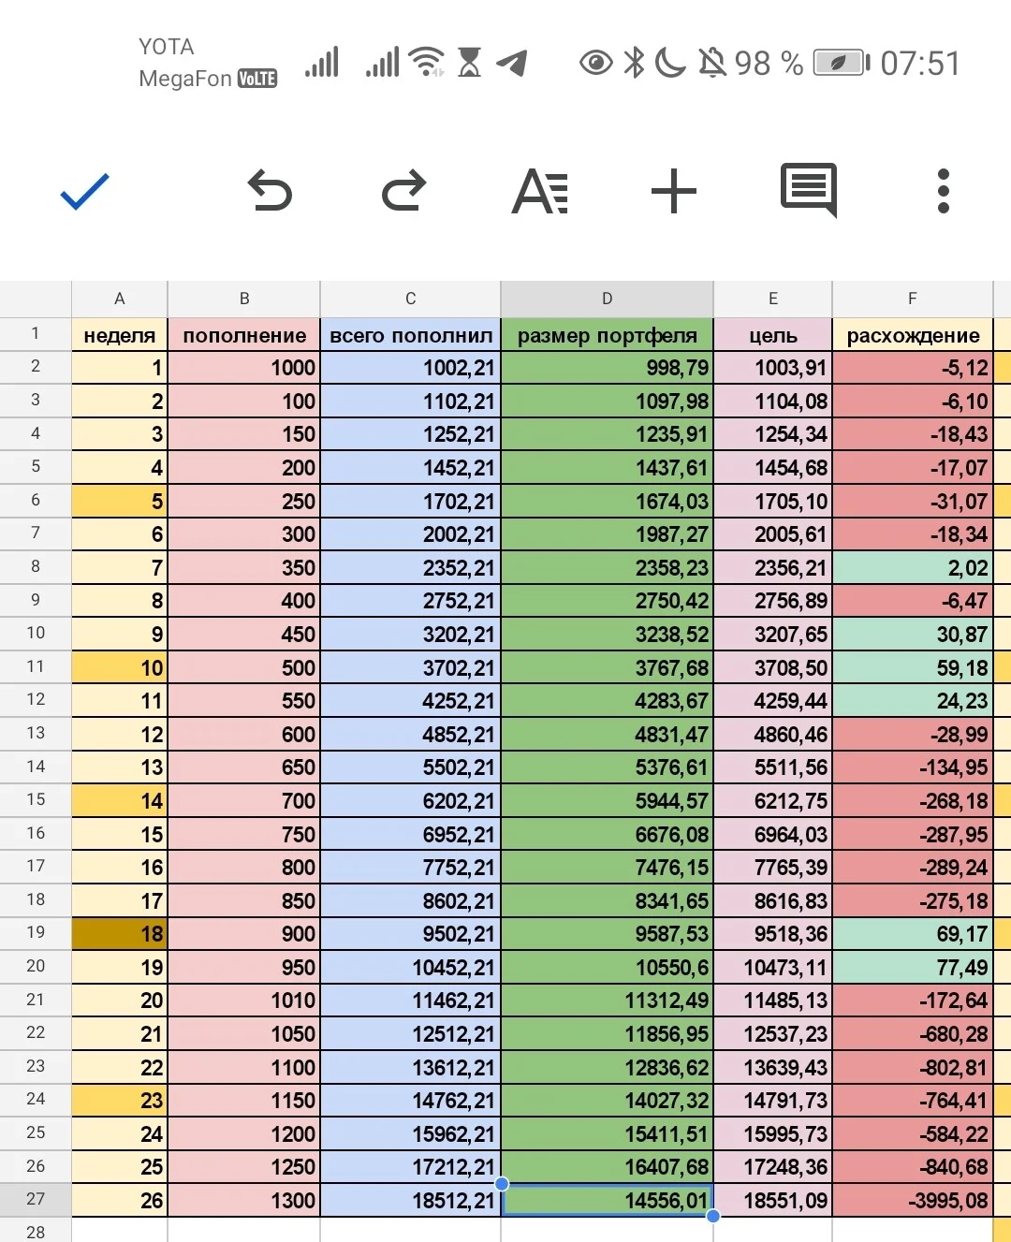This screenshot has height=1242, width=1011.
Task: Tap the Telegram icon in status bar
Action: pyautogui.click(x=512, y=64)
